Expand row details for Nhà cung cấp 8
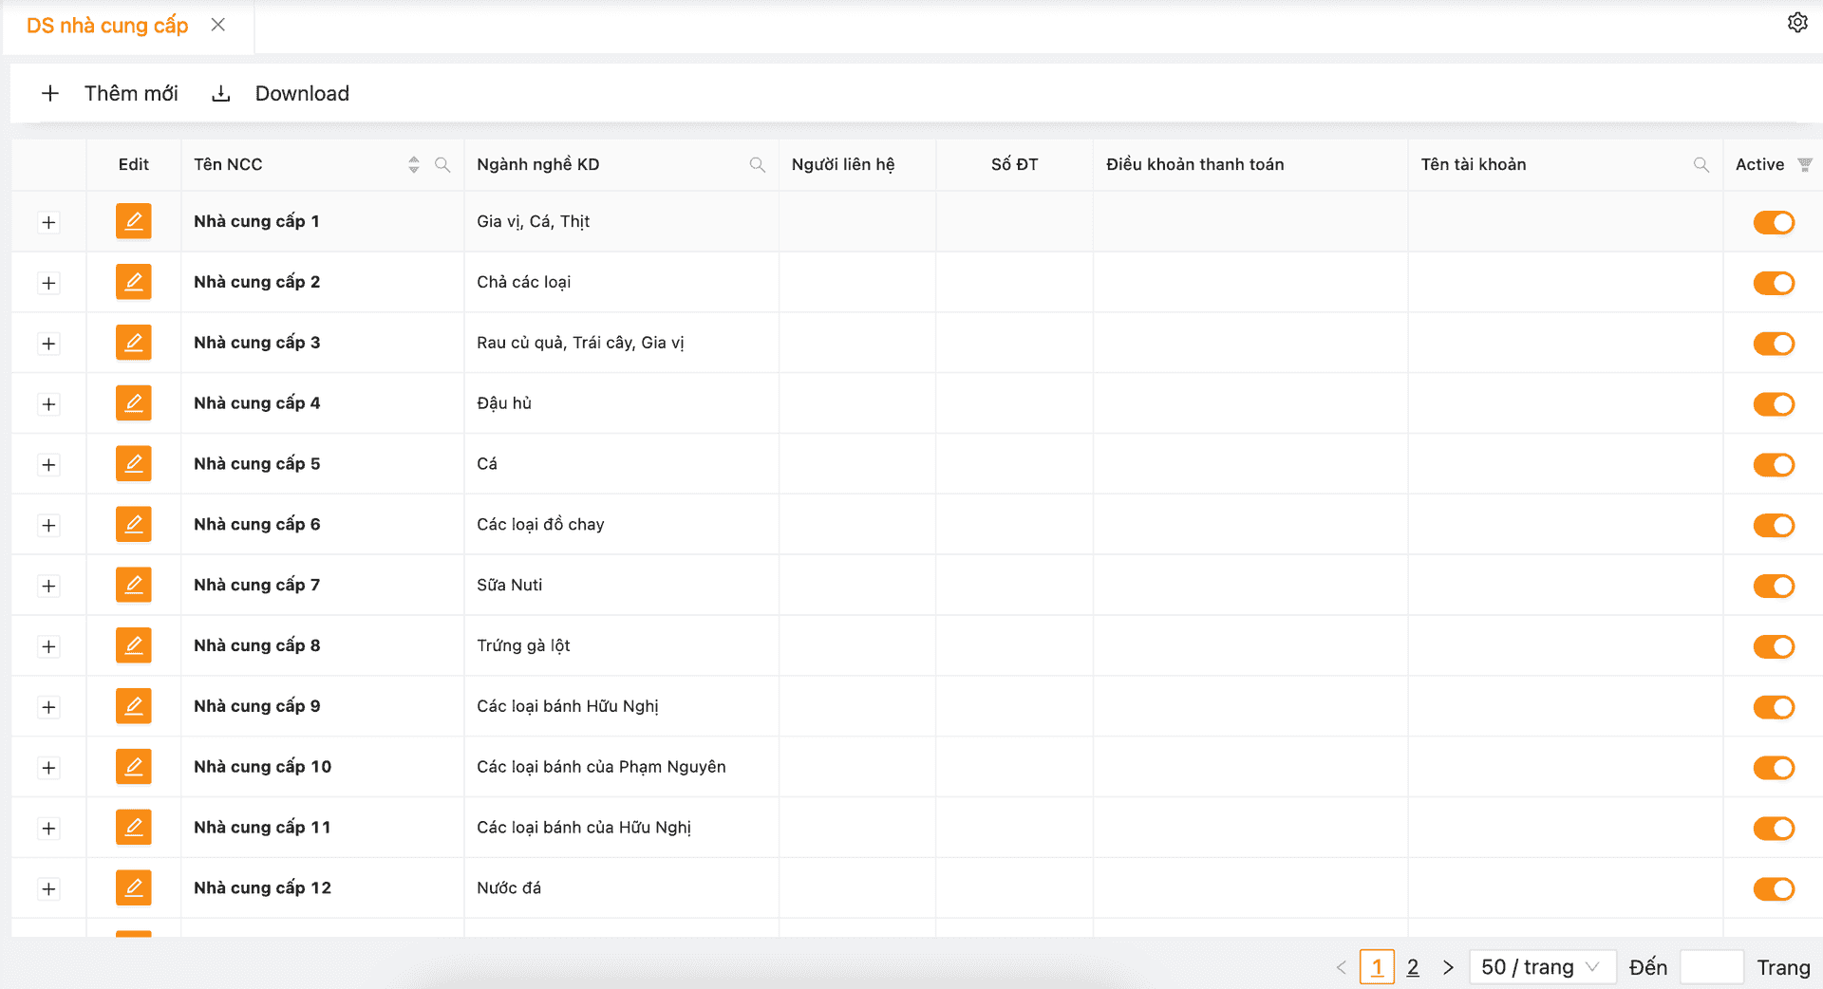The image size is (1823, 989). coord(48,646)
